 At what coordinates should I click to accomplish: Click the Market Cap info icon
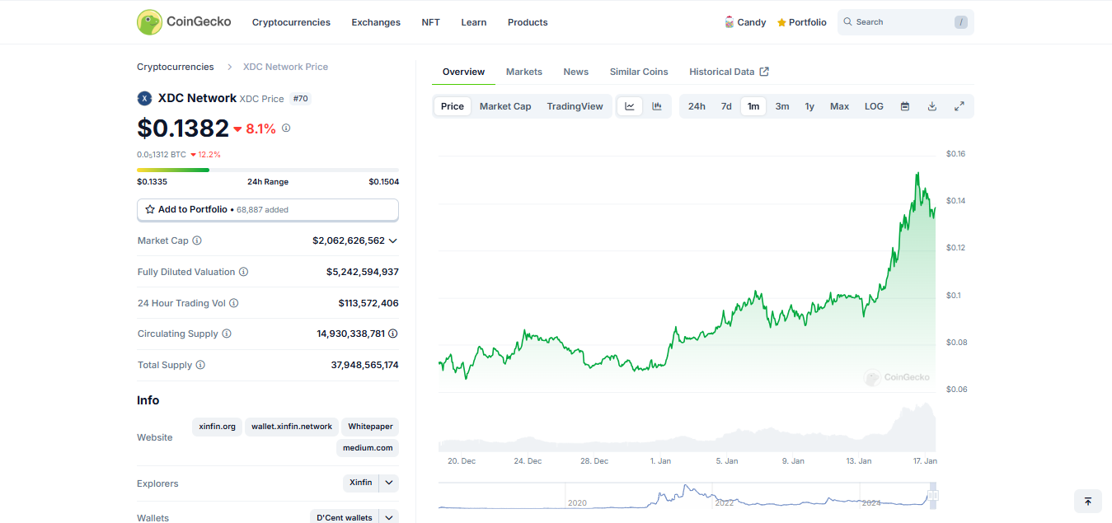197,240
